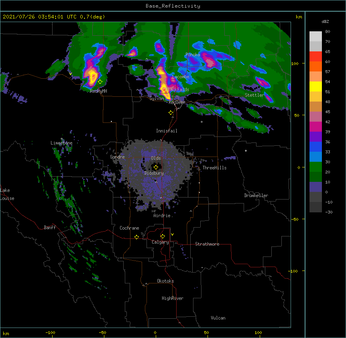The image size is (346, 338).
Task: Click the km unit label at top right
Action: coord(299,17)
